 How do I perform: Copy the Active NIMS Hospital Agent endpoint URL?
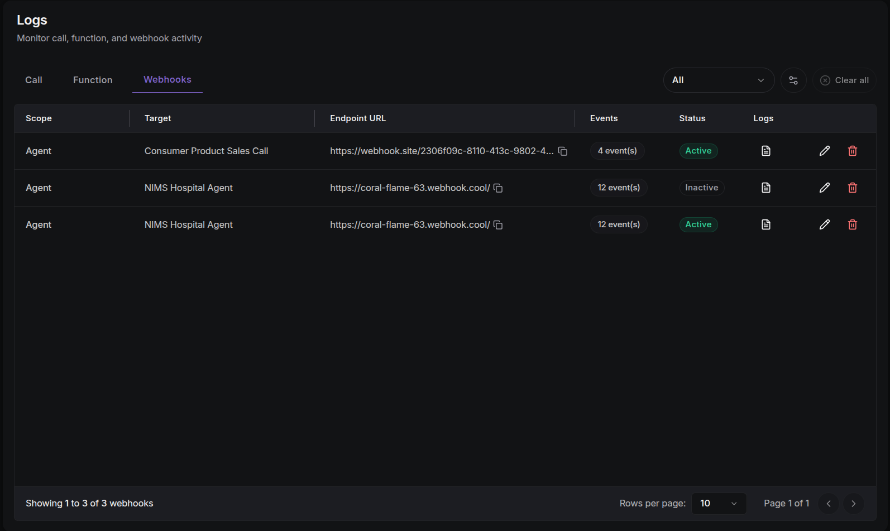click(498, 225)
